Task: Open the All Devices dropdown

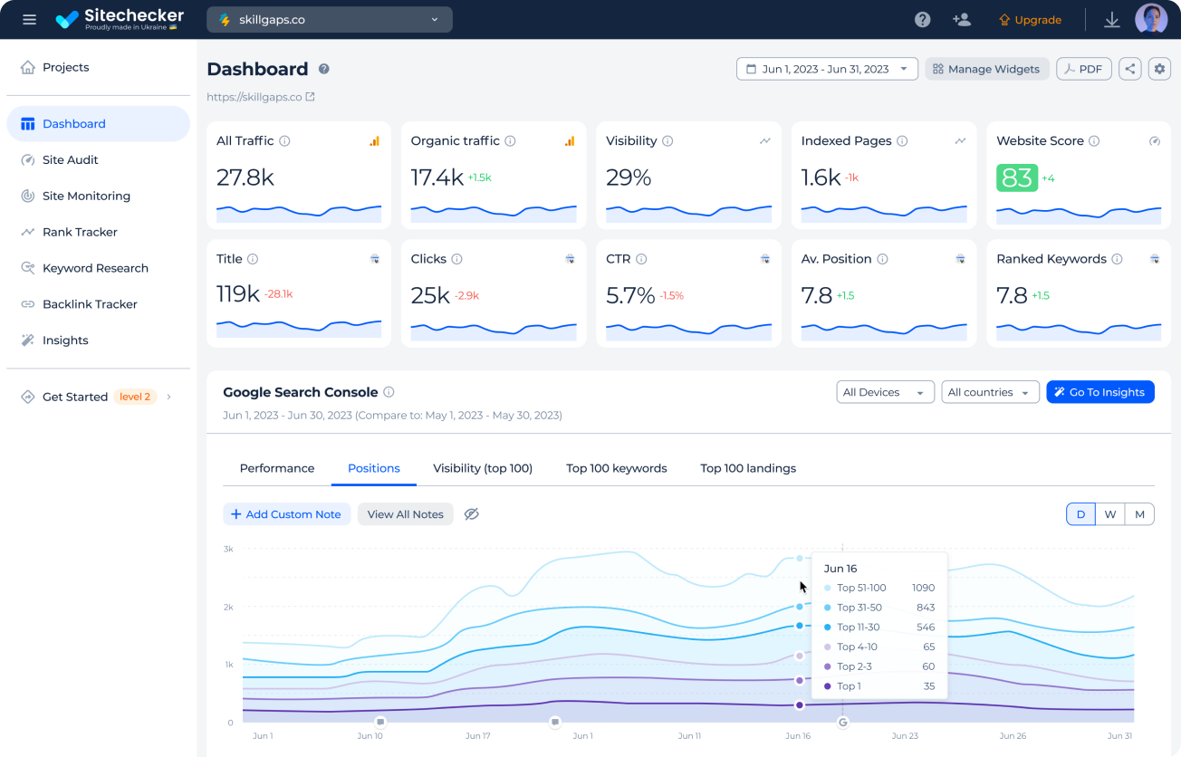Action: (x=885, y=392)
